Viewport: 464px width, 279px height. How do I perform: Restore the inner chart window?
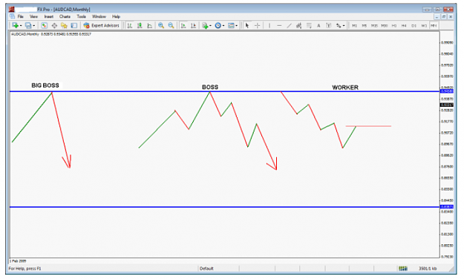coord(443,17)
